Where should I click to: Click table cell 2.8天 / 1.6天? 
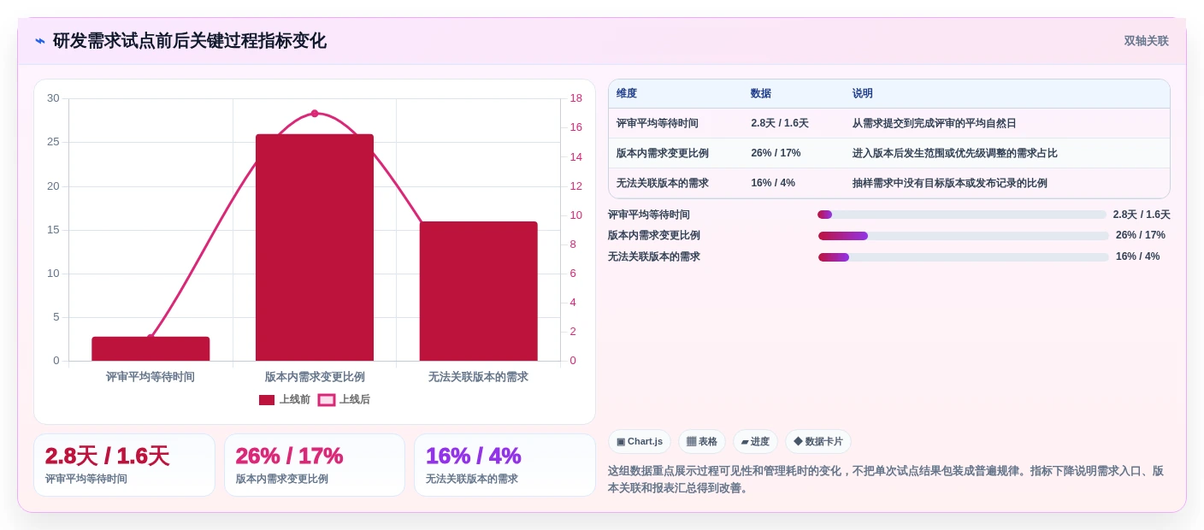(780, 123)
